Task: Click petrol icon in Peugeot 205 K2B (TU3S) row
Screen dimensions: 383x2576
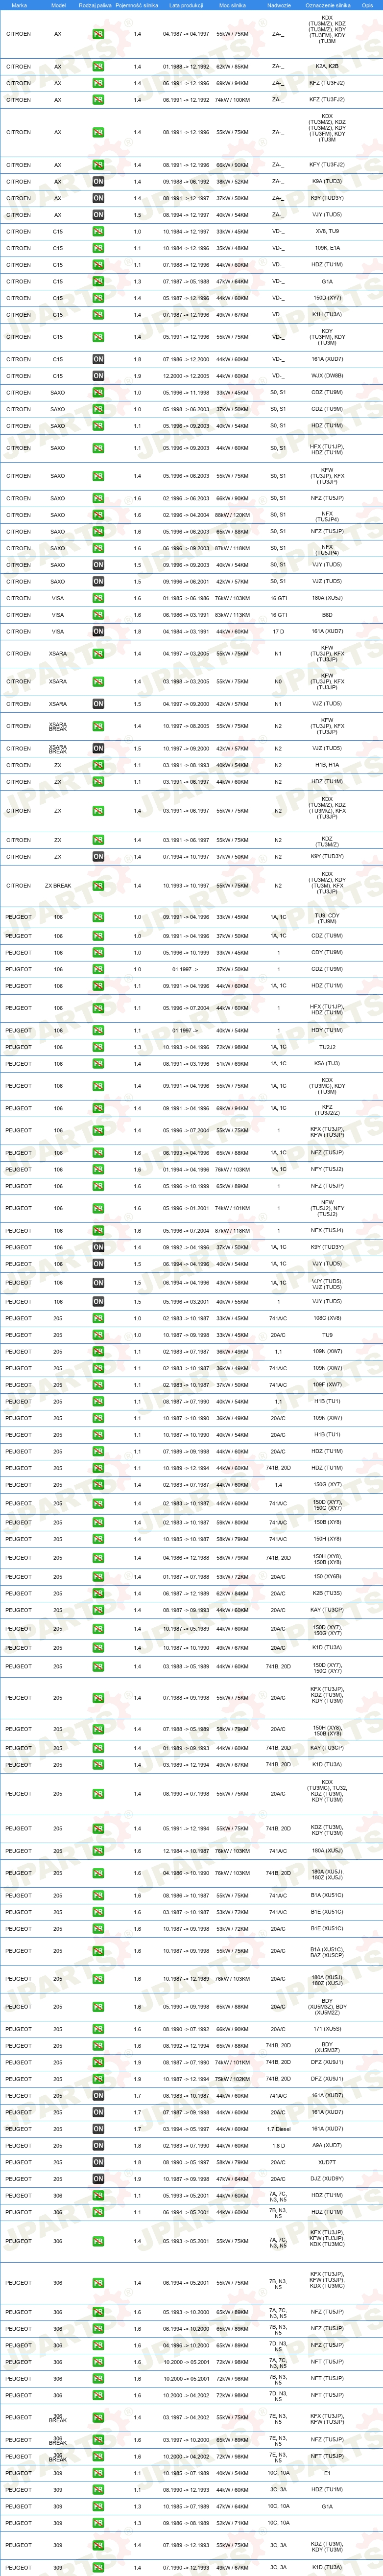Action: (x=98, y=1593)
